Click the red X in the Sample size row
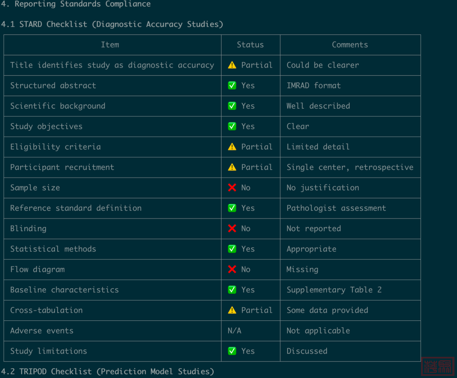Image resolution: width=457 pixels, height=378 pixels. coord(232,188)
